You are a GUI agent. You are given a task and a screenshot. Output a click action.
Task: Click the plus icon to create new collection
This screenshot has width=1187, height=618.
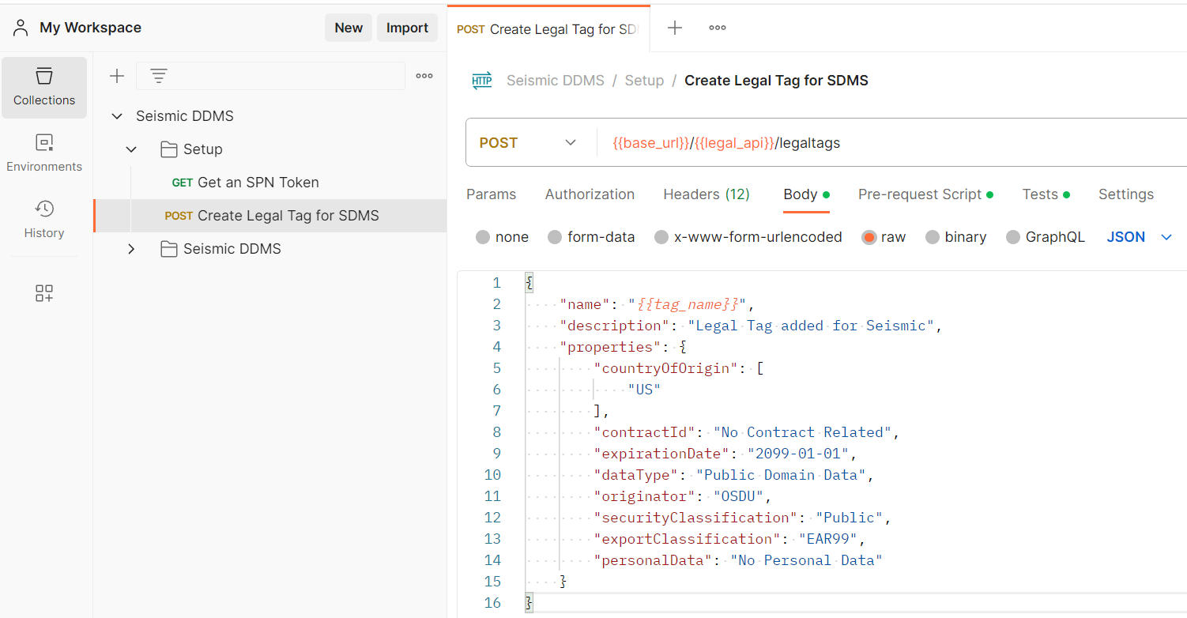[117, 76]
